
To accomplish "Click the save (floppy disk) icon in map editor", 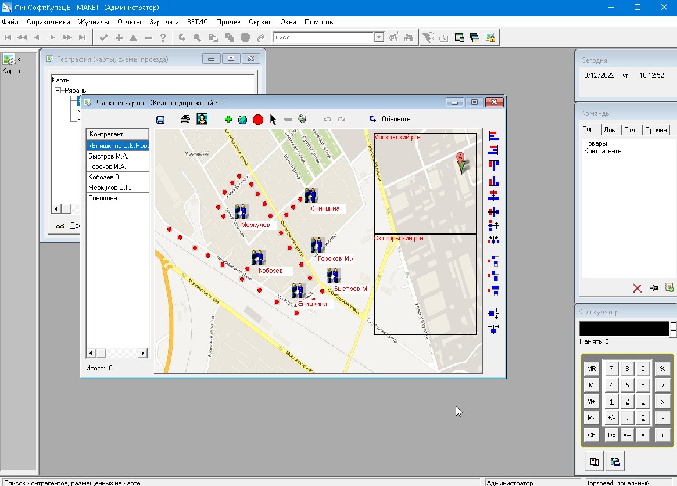I will click(160, 120).
